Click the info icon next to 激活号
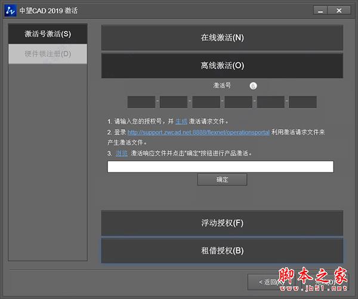 point(253,86)
